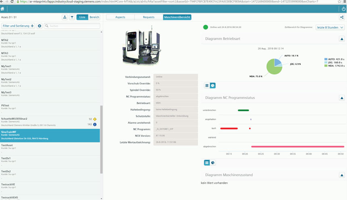This screenshot has height=200, width=347.
Task: Open the asset hierarchy tree icon
Action: pos(65,17)
